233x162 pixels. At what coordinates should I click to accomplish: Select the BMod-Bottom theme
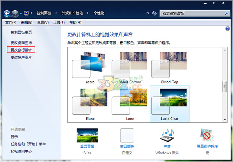click(x=130, y=68)
